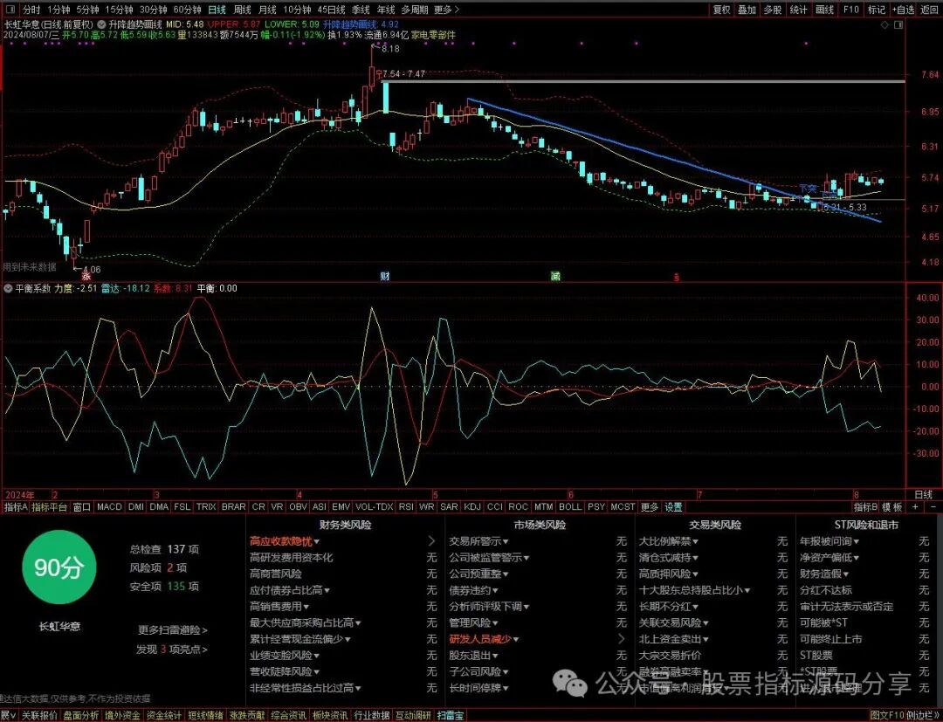943x722 pixels.
Task: Expand 高应收款隐忧 risk item
Action: pyautogui.click(x=285, y=541)
